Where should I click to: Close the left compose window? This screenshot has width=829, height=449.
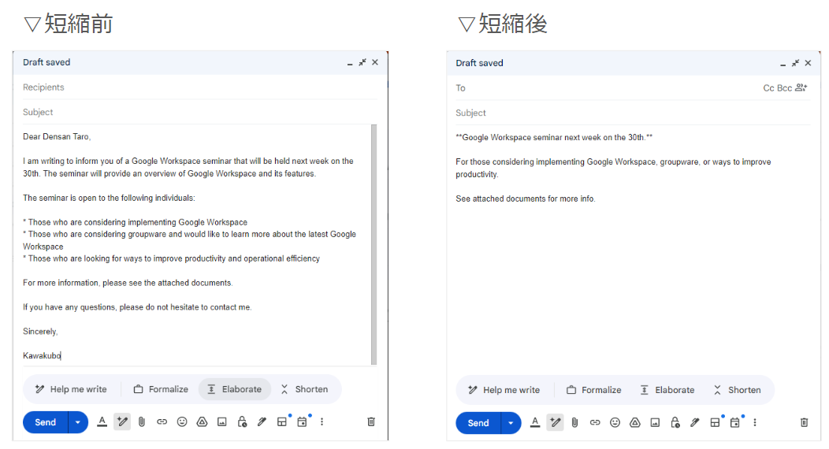pos(375,62)
